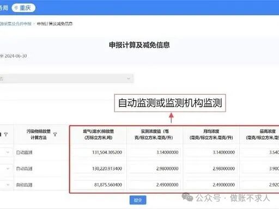
Task: Open the grayed dropdown below the date
Action: point(66,78)
